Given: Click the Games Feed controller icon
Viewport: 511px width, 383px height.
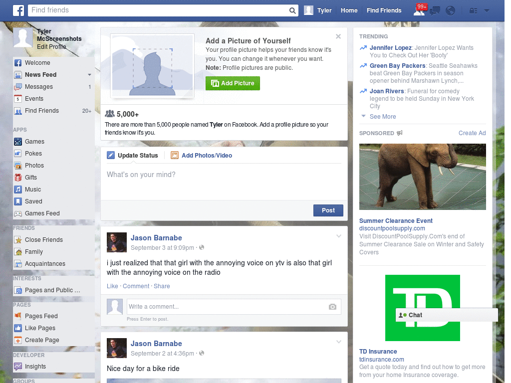Looking at the screenshot, I should pyautogui.click(x=18, y=213).
